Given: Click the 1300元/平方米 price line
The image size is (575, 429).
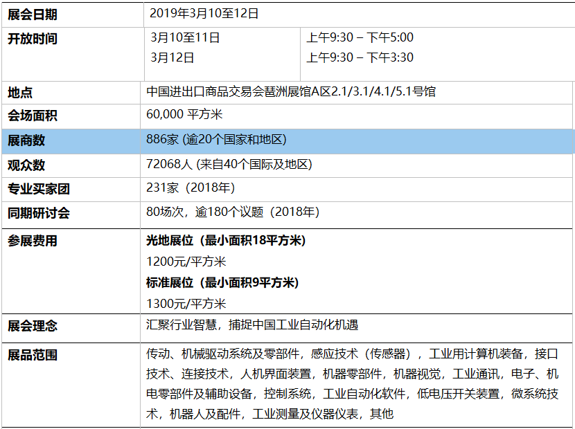Looking at the screenshot, I should pyautogui.click(x=186, y=303).
